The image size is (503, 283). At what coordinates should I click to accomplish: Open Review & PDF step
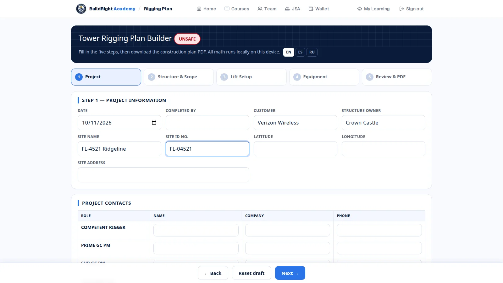397,77
